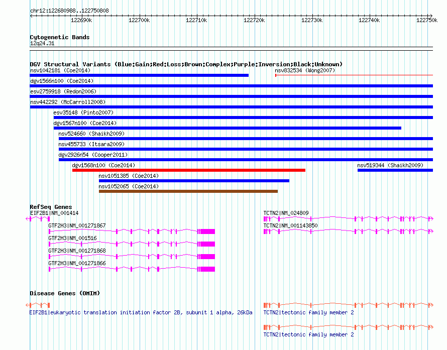Click the dgv1566n100 (Coe2014) variant bar
Screen dimensions: 447x350
231,86
